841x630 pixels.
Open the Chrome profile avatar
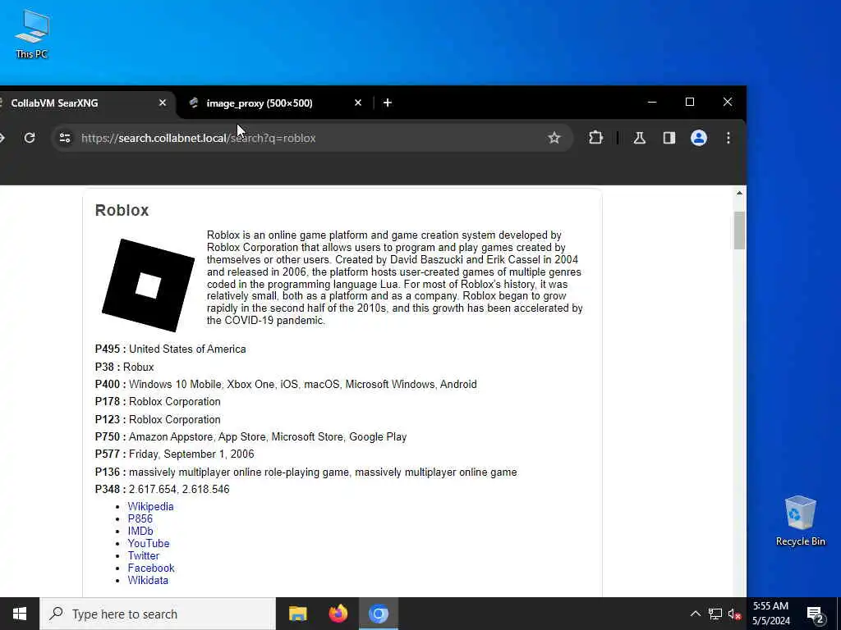pyautogui.click(x=698, y=138)
